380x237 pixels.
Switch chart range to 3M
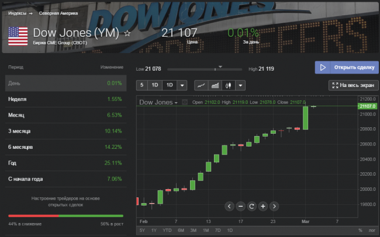(193, 230)
